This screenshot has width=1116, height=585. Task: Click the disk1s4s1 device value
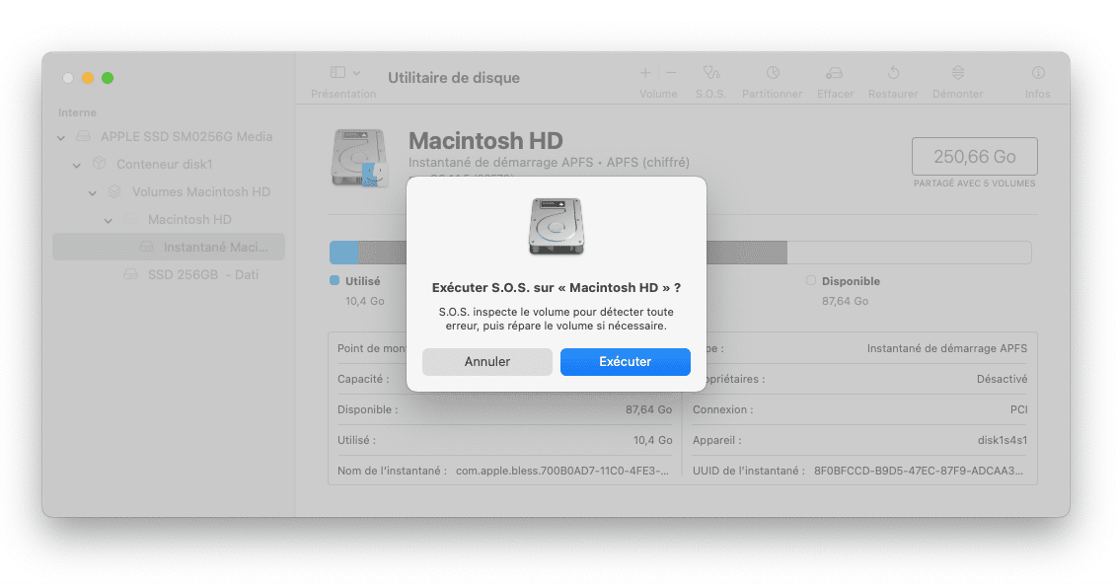coord(1003,441)
